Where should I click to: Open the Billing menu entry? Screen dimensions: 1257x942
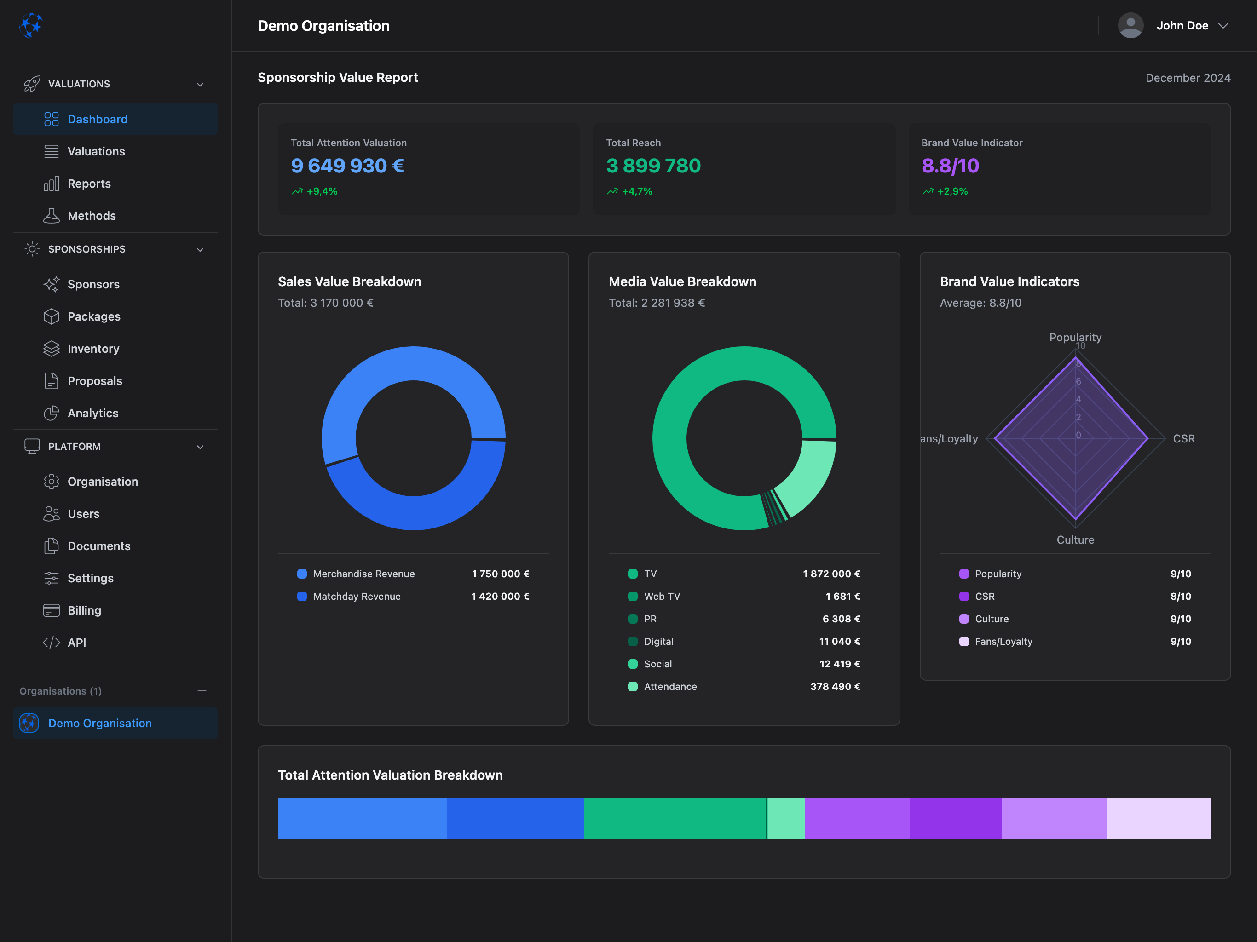(84, 610)
